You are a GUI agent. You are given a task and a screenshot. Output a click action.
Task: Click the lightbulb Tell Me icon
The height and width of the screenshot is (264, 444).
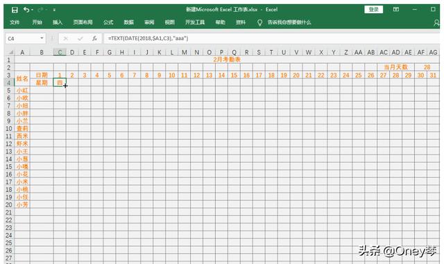pyautogui.click(x=259, y=23)
